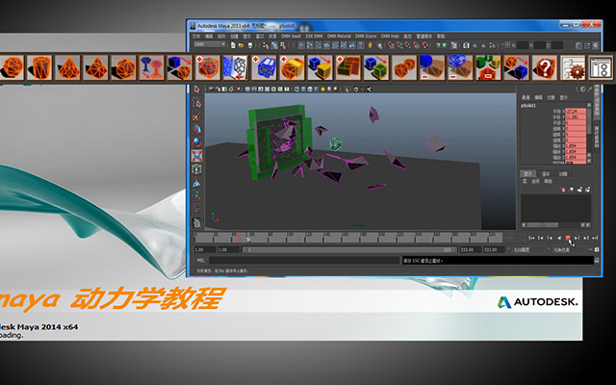
Task: Click blue cube to orange sphere arrow shelf icon
Action: (x=180, y=67)
